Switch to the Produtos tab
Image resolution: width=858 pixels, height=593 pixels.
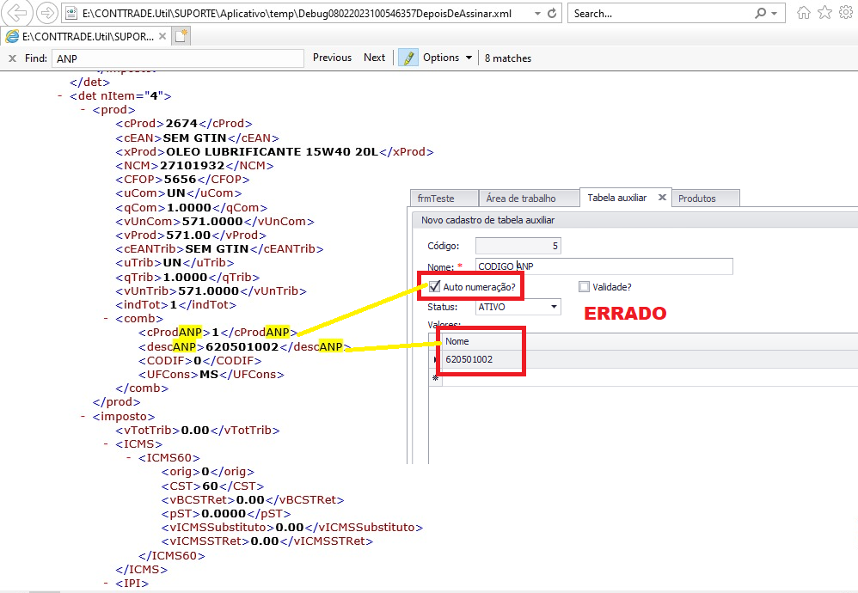(696, 199)
